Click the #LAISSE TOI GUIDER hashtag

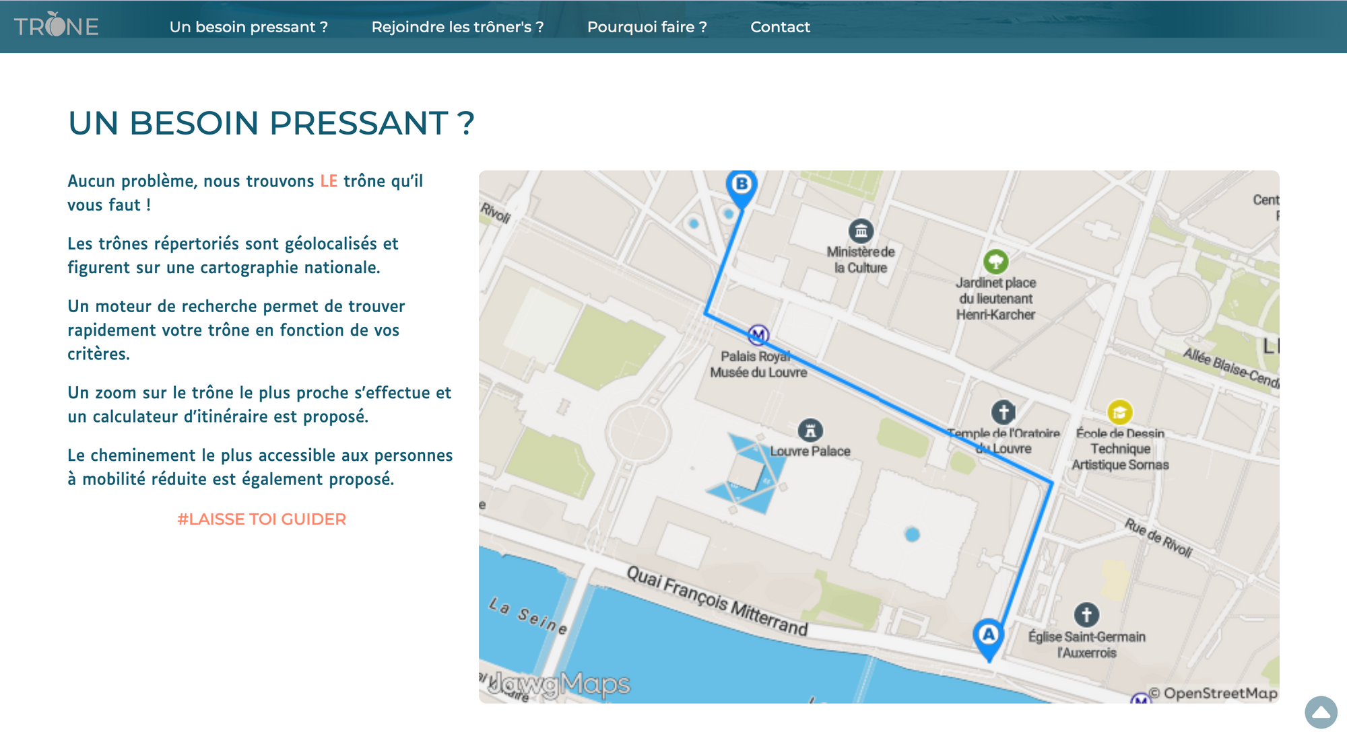coord(261,519)
